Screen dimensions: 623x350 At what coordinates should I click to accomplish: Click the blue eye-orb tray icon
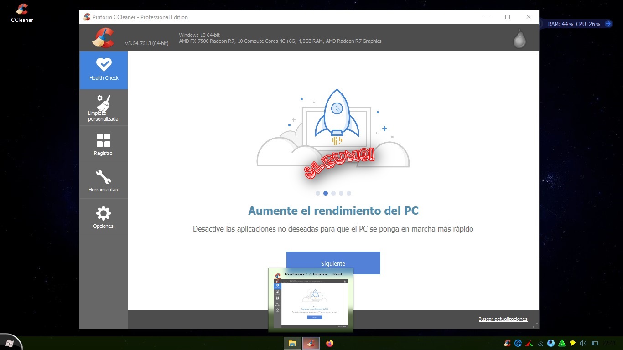pyautogui.click(x=551, y=343)
